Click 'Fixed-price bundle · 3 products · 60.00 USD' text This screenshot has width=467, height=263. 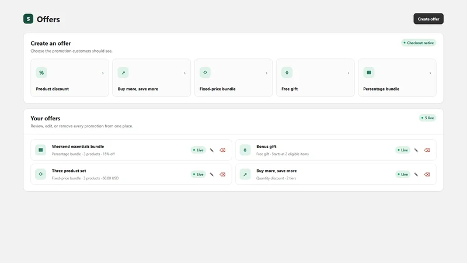pyautogui.click(x=85, y=178)
